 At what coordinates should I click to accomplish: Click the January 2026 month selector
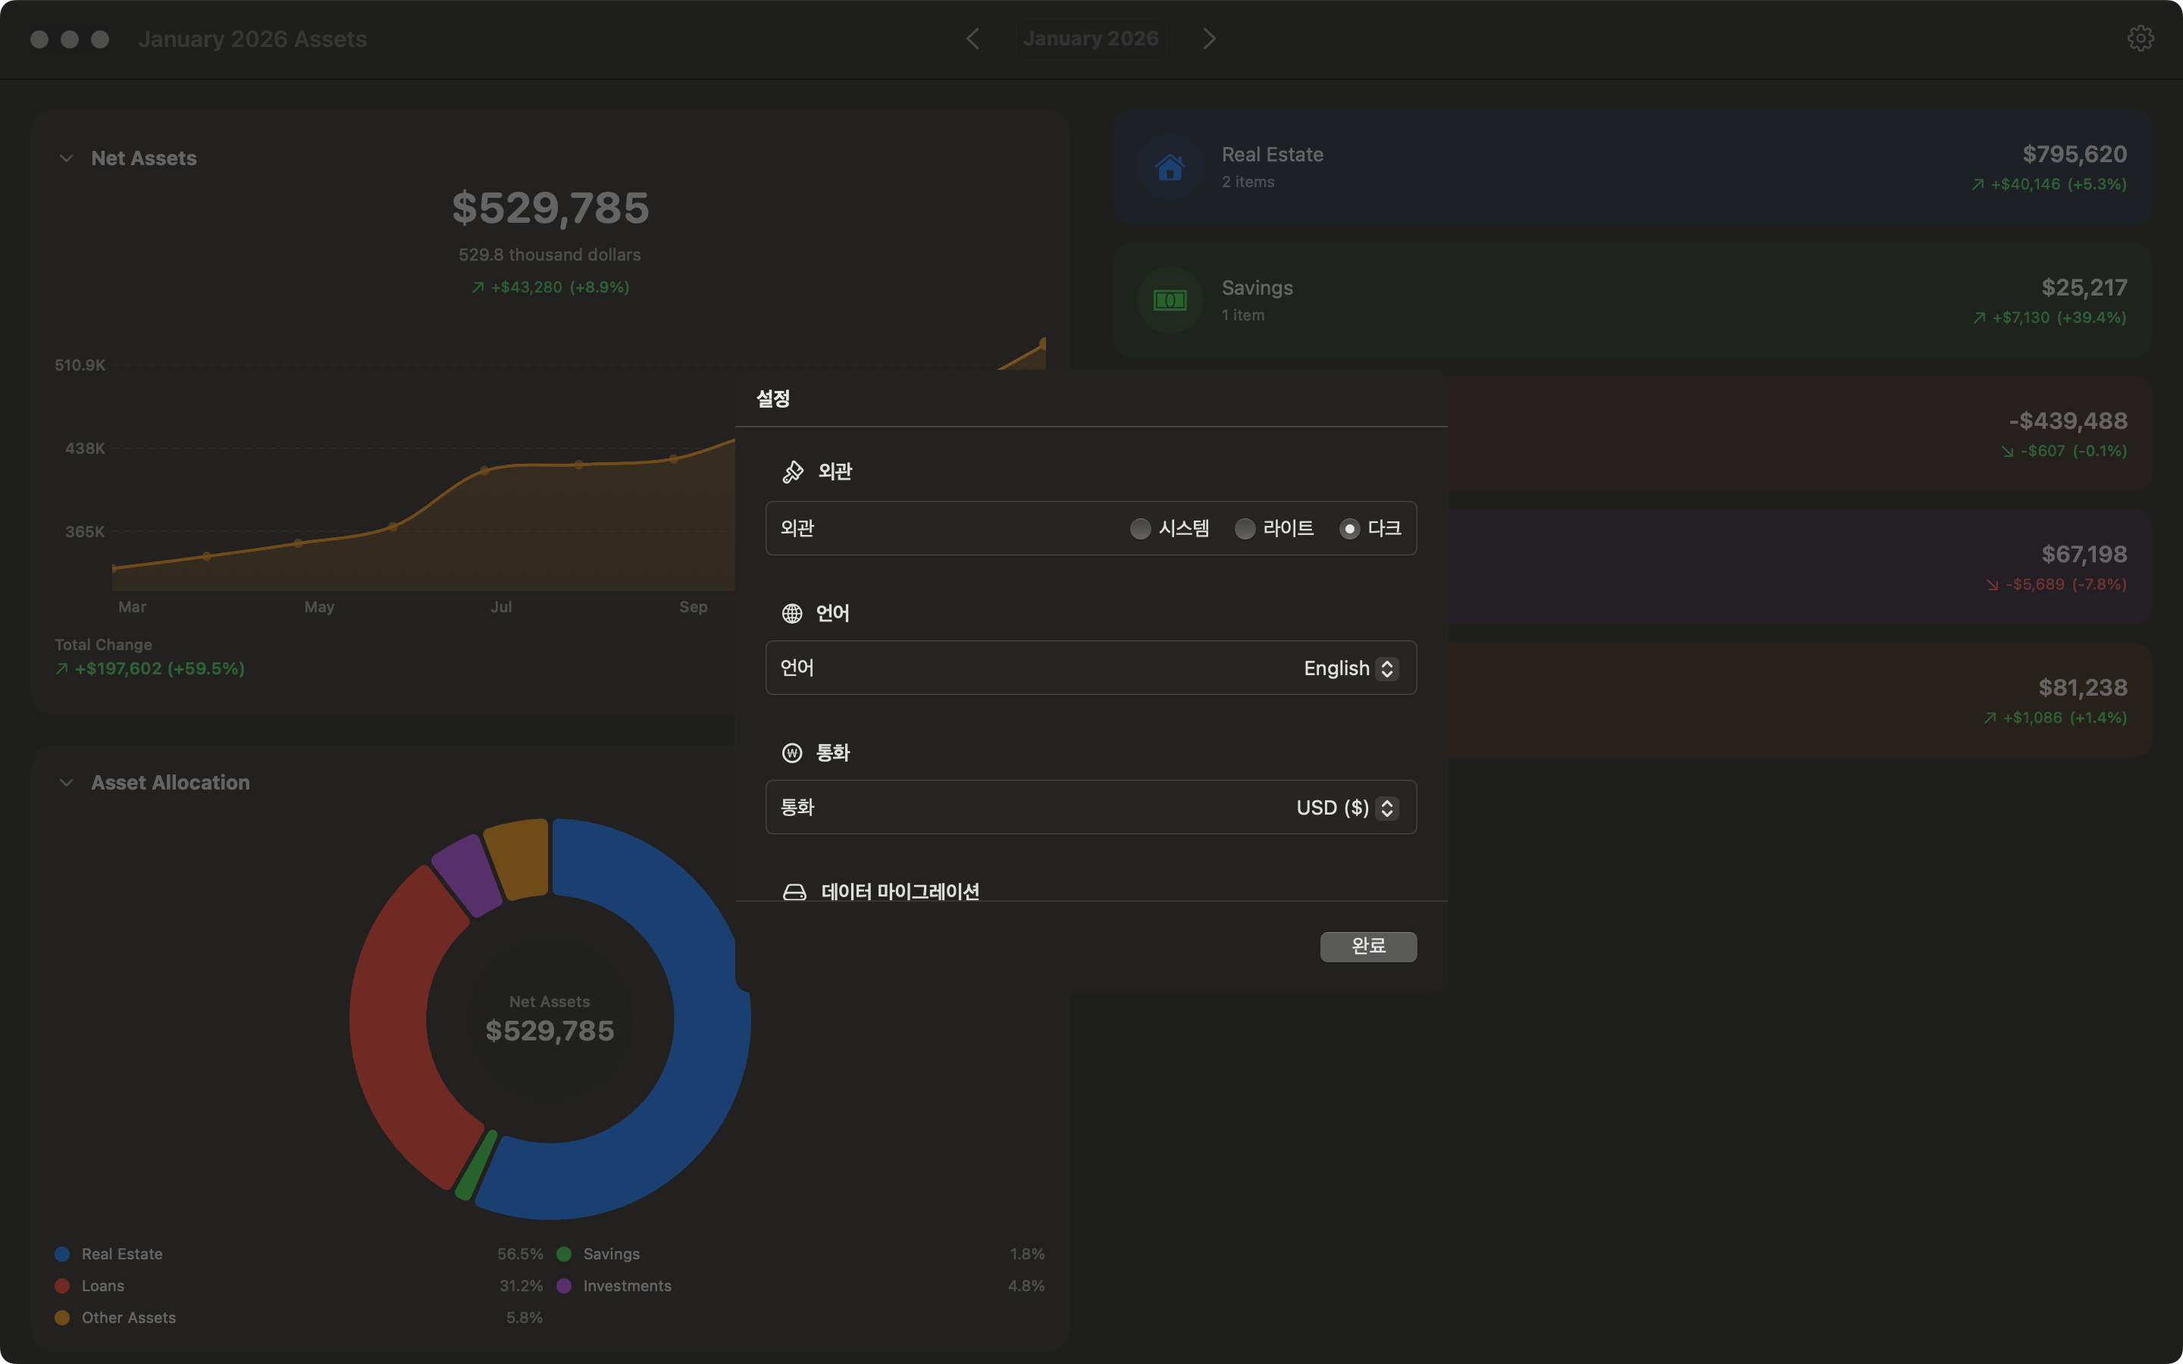click(1091, 39)
